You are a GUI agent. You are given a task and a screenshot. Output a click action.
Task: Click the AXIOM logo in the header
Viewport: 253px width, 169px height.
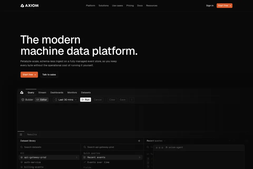pyautogui.click(x=30, y=6)
